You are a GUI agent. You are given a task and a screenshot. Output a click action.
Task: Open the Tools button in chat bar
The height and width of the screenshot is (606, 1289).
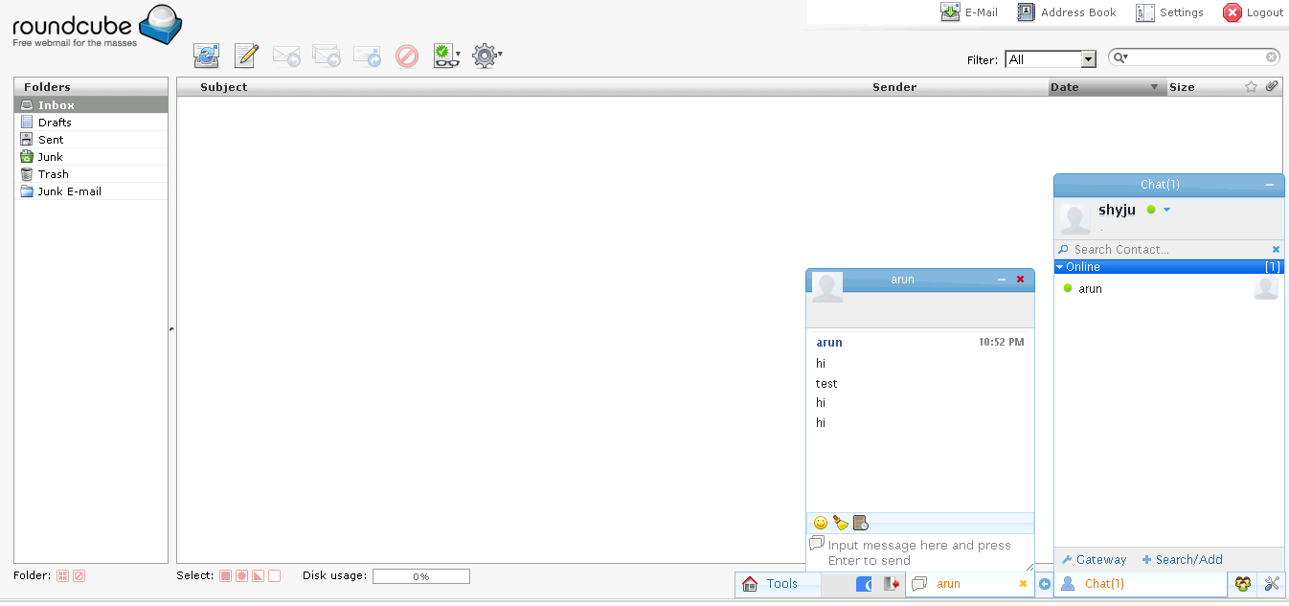778,584
